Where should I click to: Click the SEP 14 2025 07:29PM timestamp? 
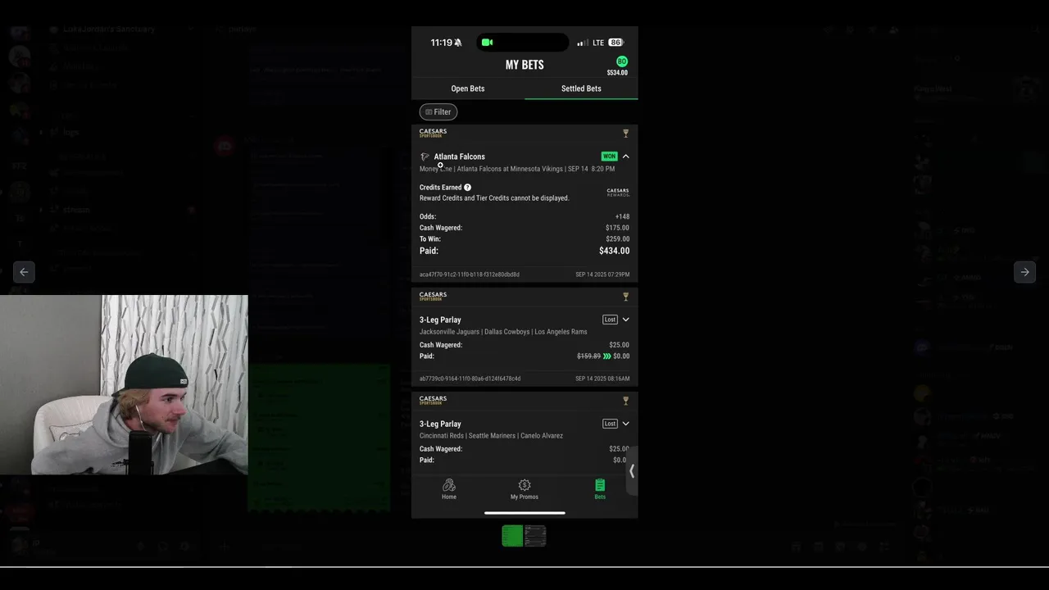click(602, 275)
